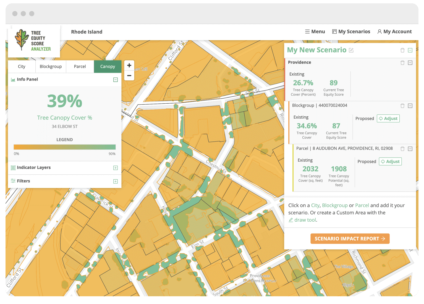Zoom out on the map
The height and width of the screenshot is (304, 424).
pyautogui.click(x=129, y=75)
